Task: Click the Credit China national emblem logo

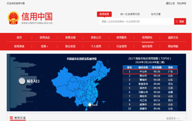Action: pyautogui.click(x=13, y=18)
